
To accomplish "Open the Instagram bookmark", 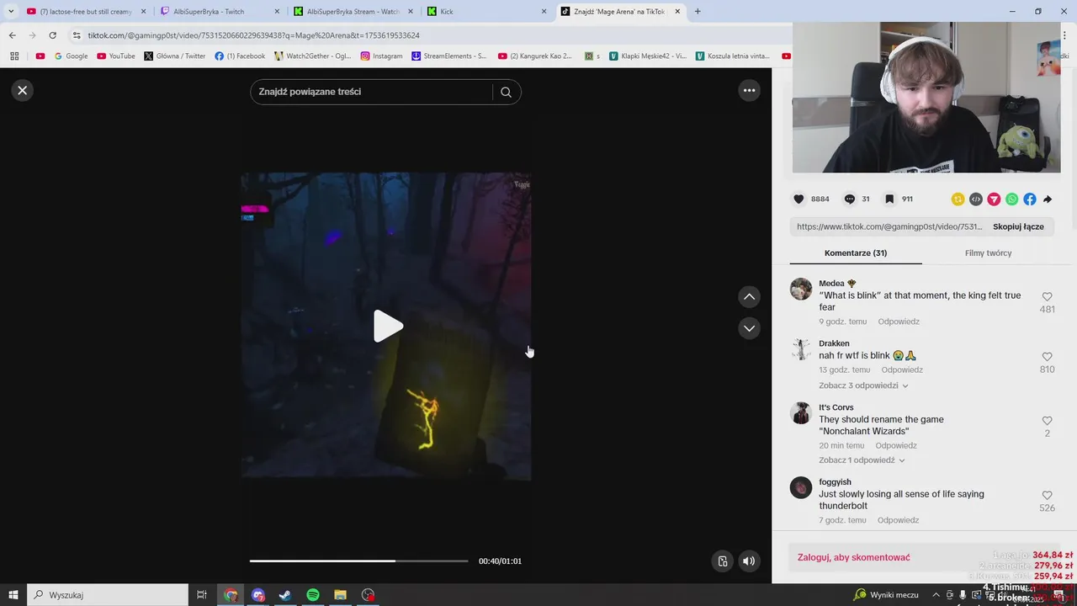I will (x=381, y=56).
